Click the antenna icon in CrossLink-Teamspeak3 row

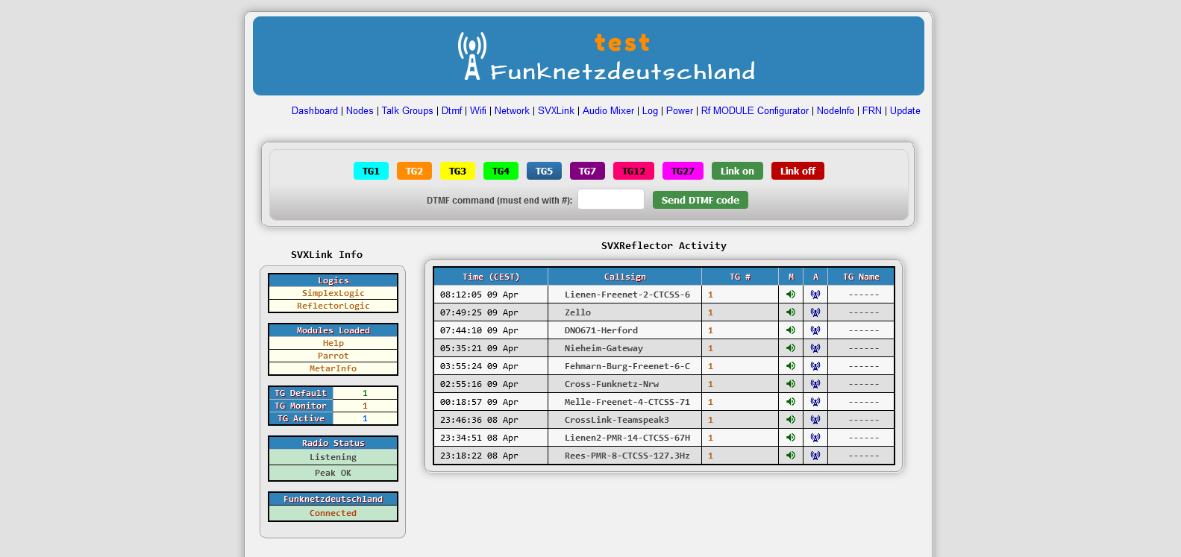(815, 420)
